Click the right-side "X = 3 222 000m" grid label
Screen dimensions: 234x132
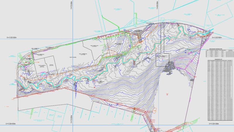[x=217, y=38]
